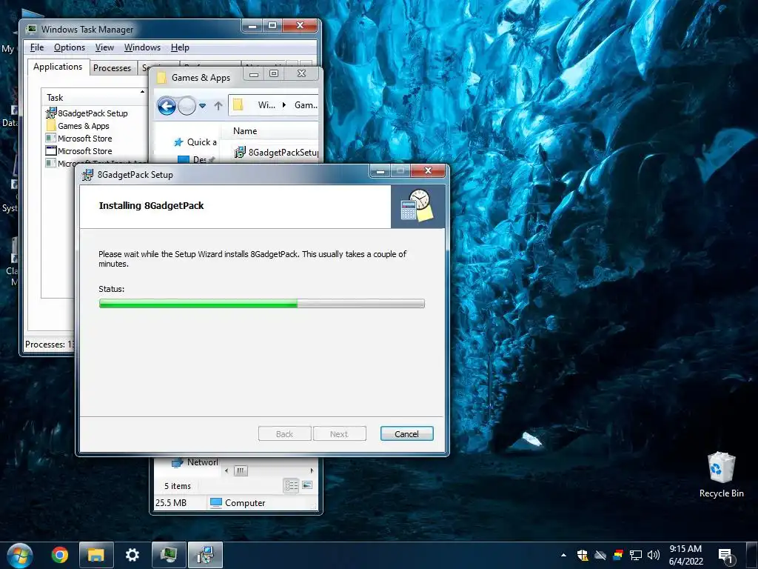Open network status tray icon
The height and width of the screenshot is (569, 758).
(636, 555)
